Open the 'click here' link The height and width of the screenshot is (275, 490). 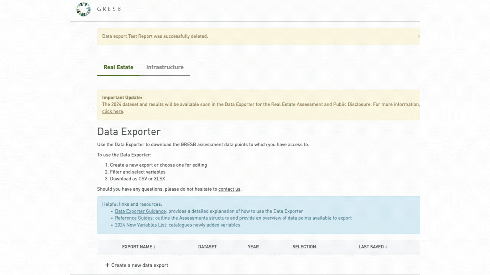[113, 111]
